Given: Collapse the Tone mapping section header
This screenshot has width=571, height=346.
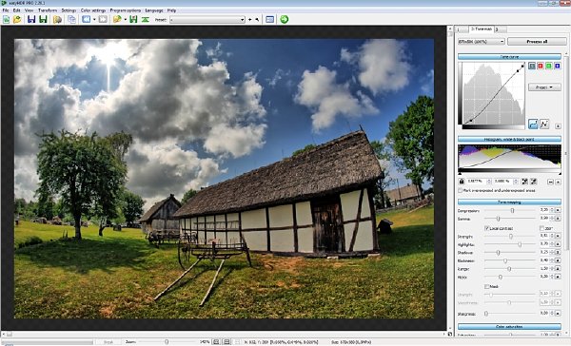Looking at the screenshot, I should click(x=509, y=202).
